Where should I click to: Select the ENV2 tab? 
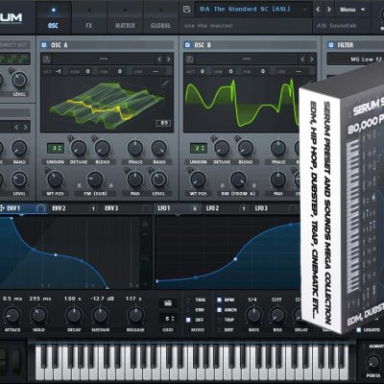click(73, 208)
